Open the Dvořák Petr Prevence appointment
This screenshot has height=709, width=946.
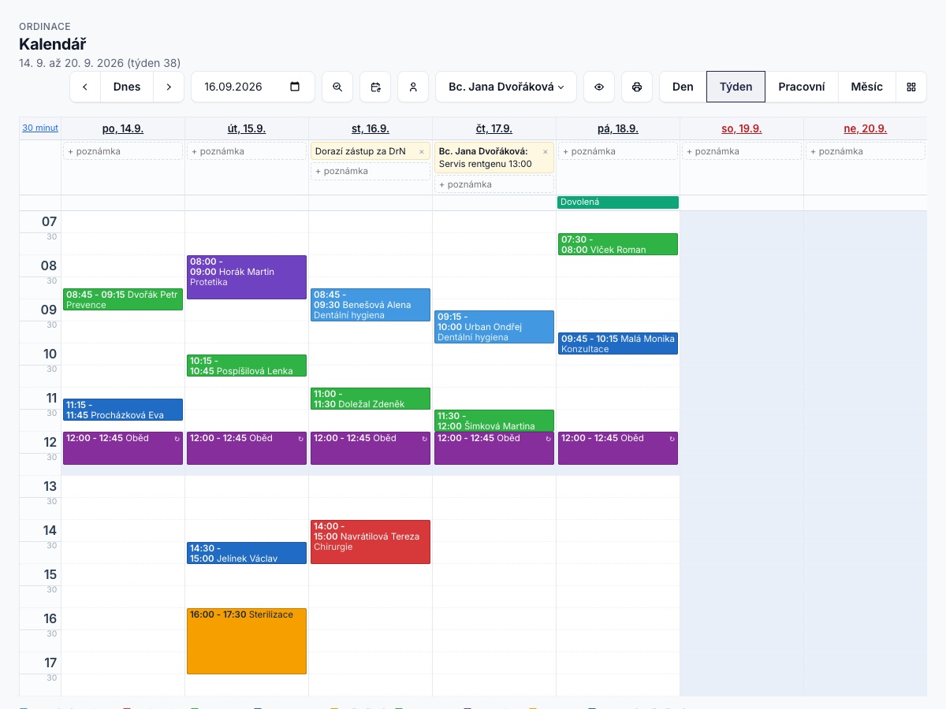point(123,299)
